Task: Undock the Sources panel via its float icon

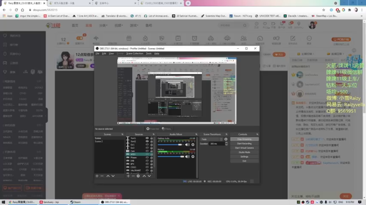Action: 153,134
